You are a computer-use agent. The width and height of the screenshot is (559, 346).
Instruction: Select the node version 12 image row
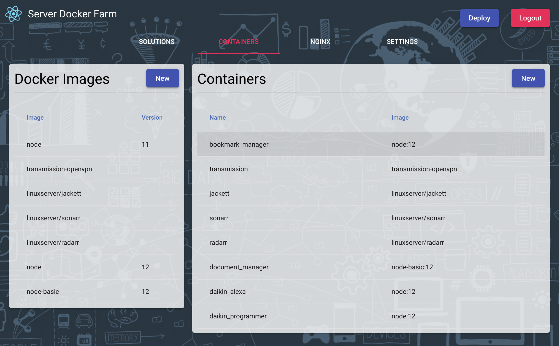97,267
